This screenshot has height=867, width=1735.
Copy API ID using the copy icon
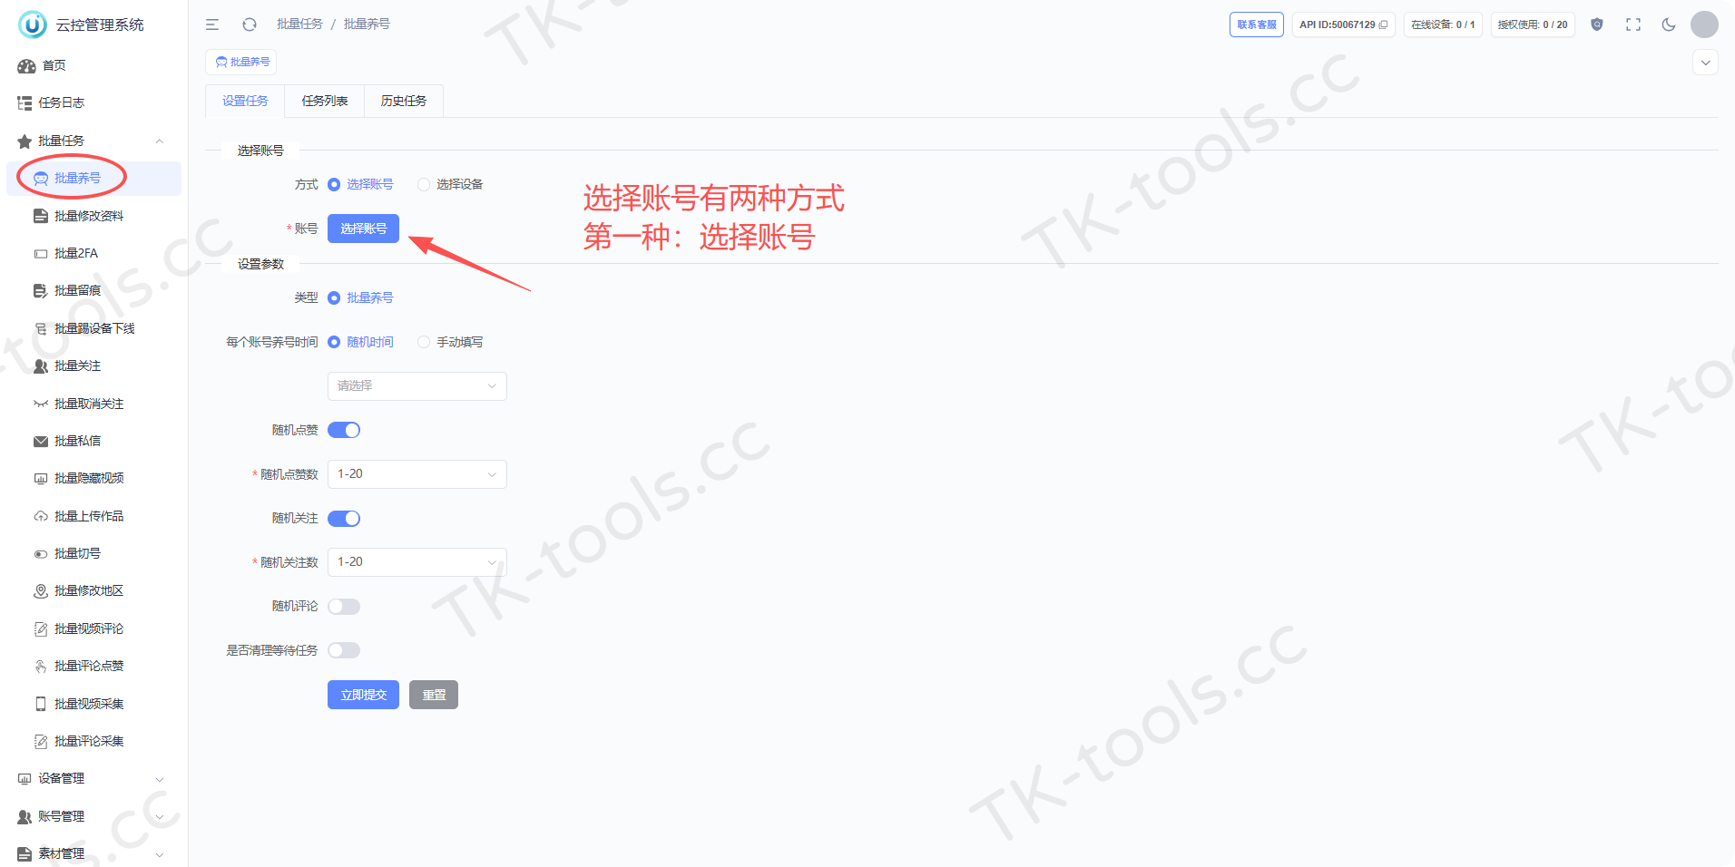point(1383,24)
